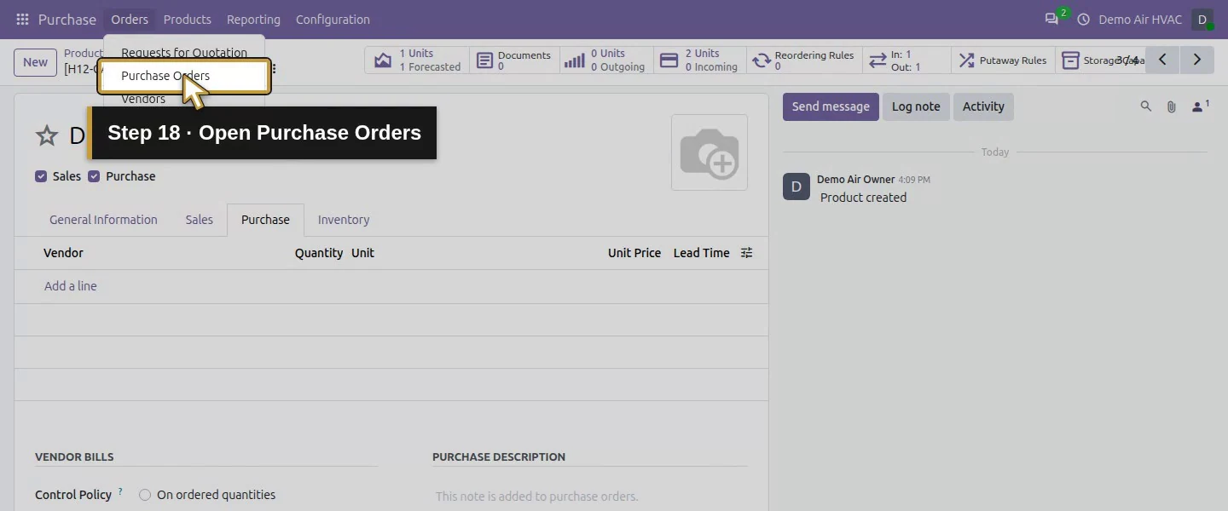The image size is (1228, 511).
Task: Switch to the Purchase tab
Action: (x=265, y=220)
